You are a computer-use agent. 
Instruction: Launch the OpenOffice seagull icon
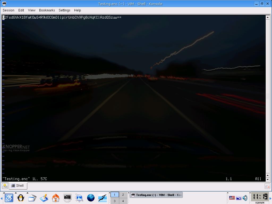coord(102,198)
